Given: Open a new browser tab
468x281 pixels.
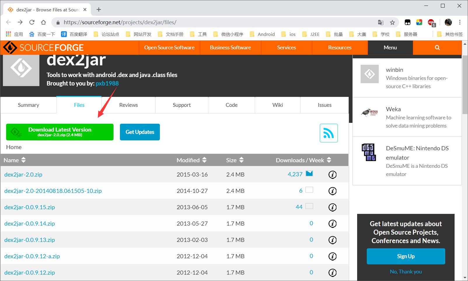Looking at the screenshot, I should click(x=99, y=9).
